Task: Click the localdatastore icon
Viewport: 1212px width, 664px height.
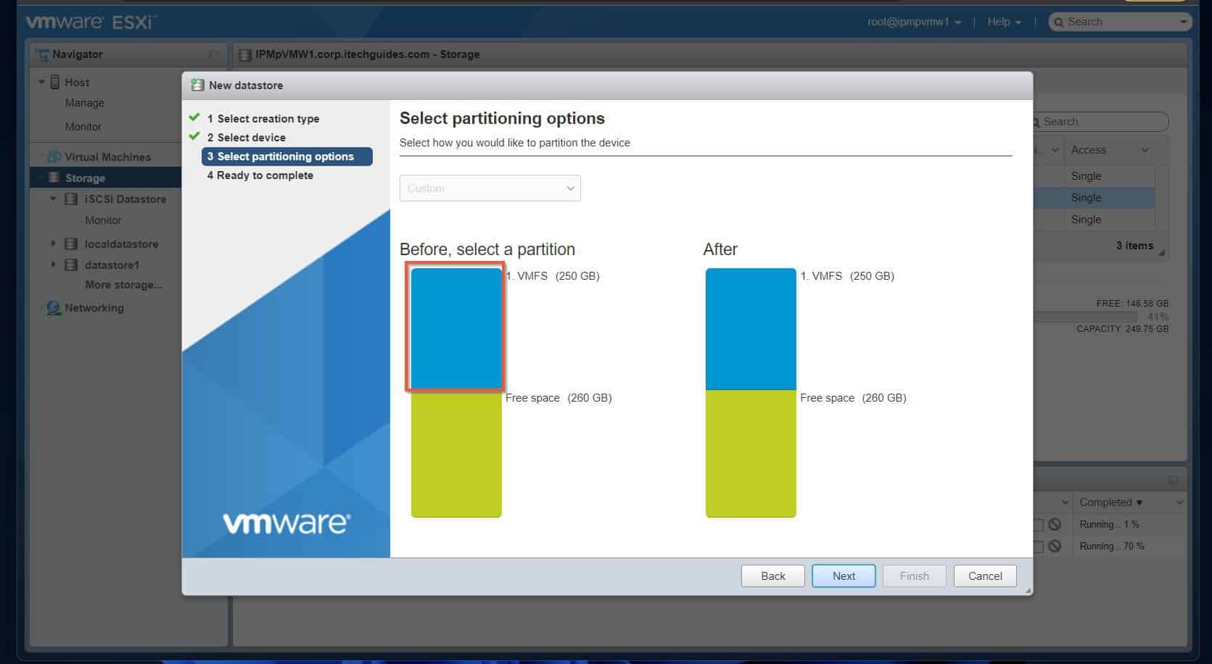Action: pos(70,244)
